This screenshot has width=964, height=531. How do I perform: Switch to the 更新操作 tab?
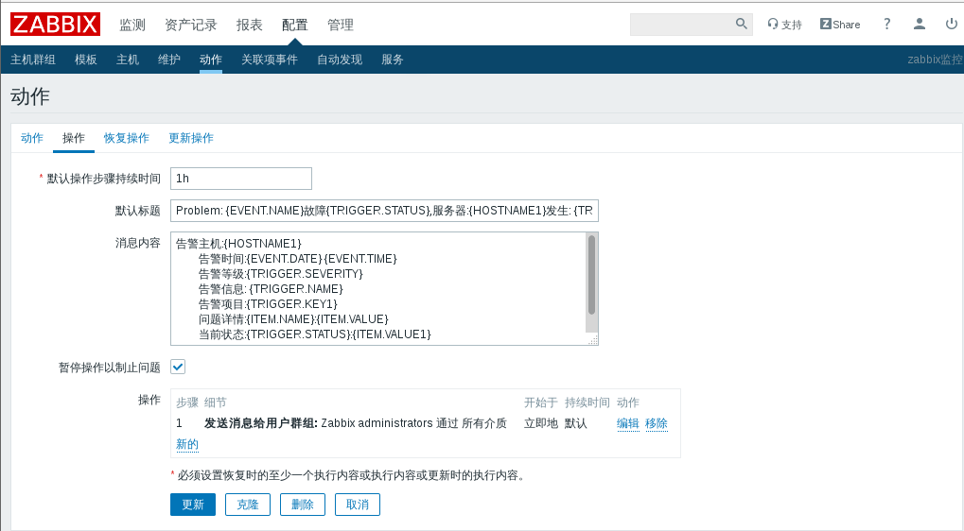click(191, 138)
